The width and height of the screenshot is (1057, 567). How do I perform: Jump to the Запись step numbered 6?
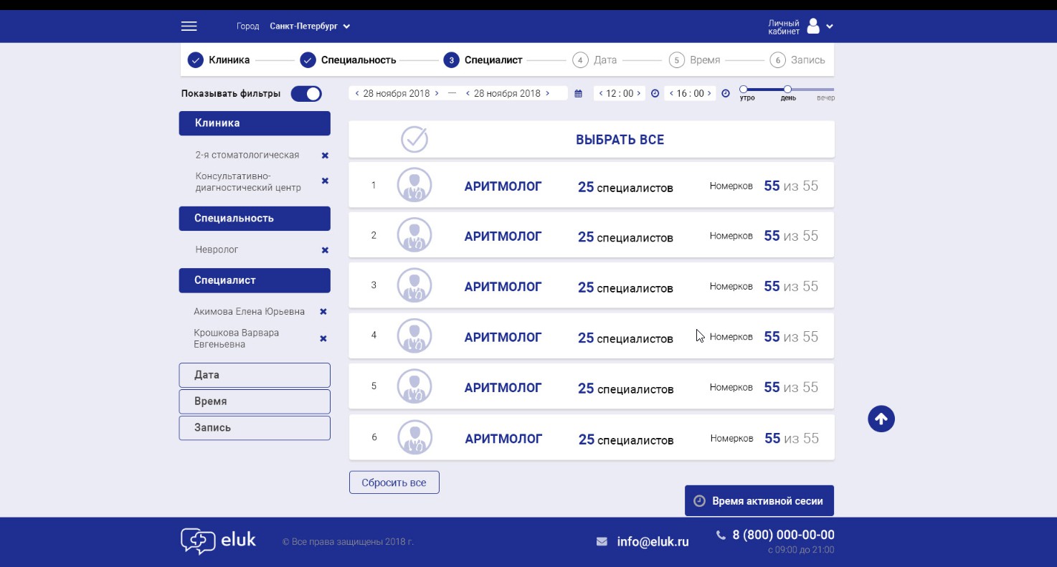[x=797, y=60]
